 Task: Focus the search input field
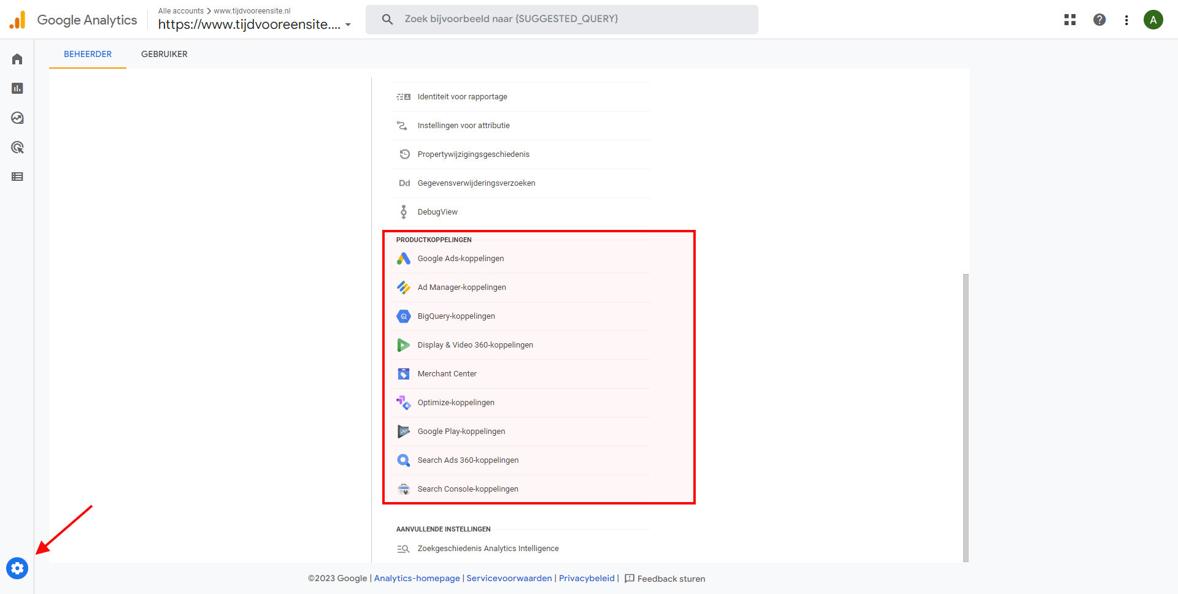562,20
